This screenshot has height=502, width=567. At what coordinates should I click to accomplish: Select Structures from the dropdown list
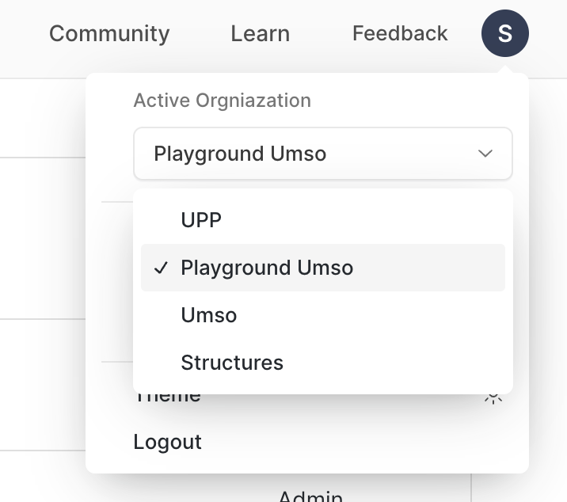click(x=322, y=363)
